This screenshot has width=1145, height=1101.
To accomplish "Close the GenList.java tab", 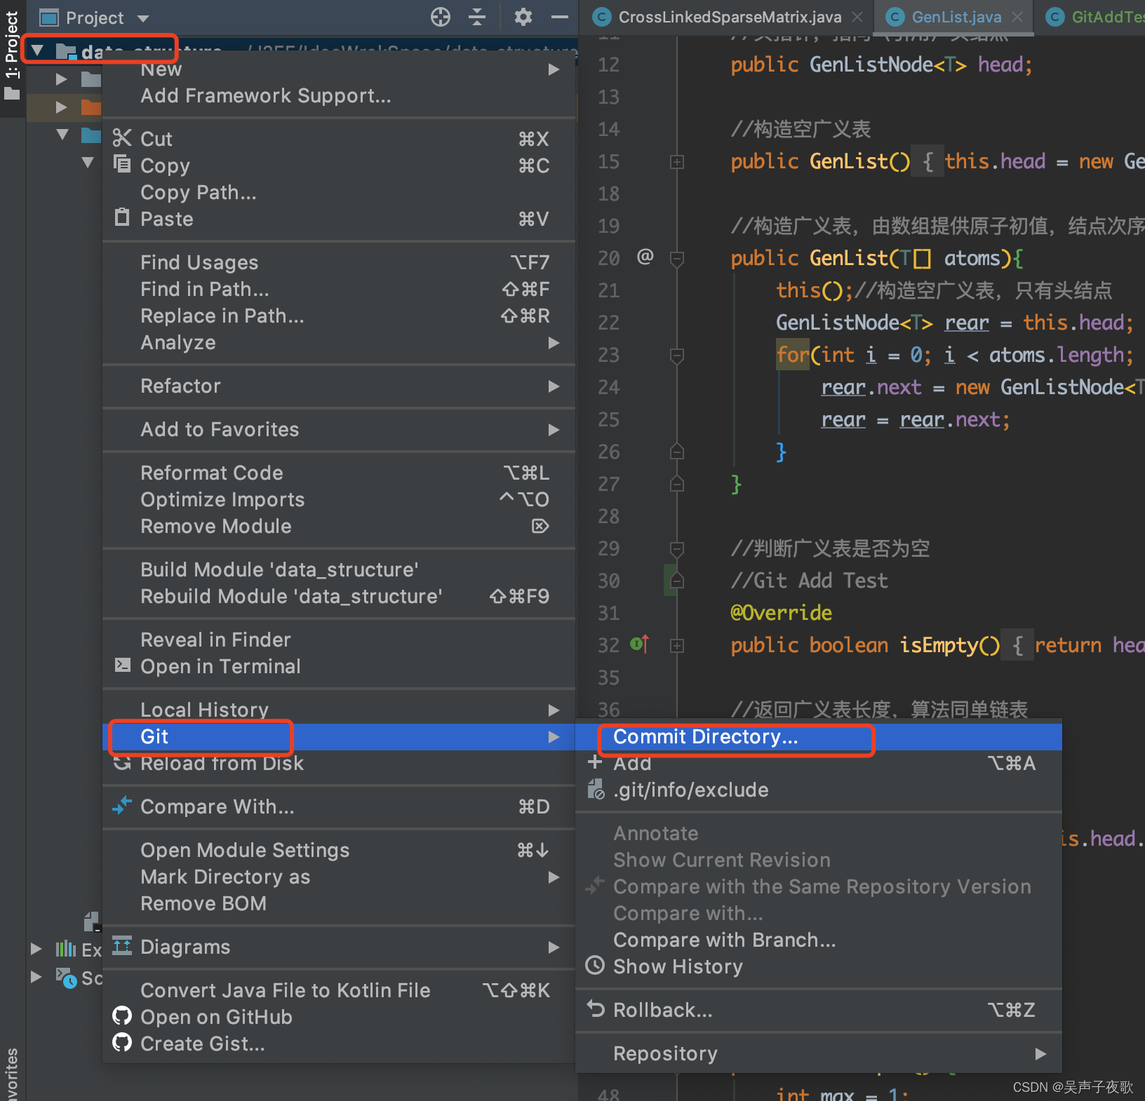I will pyautogui.click(x=1017, y=17).
